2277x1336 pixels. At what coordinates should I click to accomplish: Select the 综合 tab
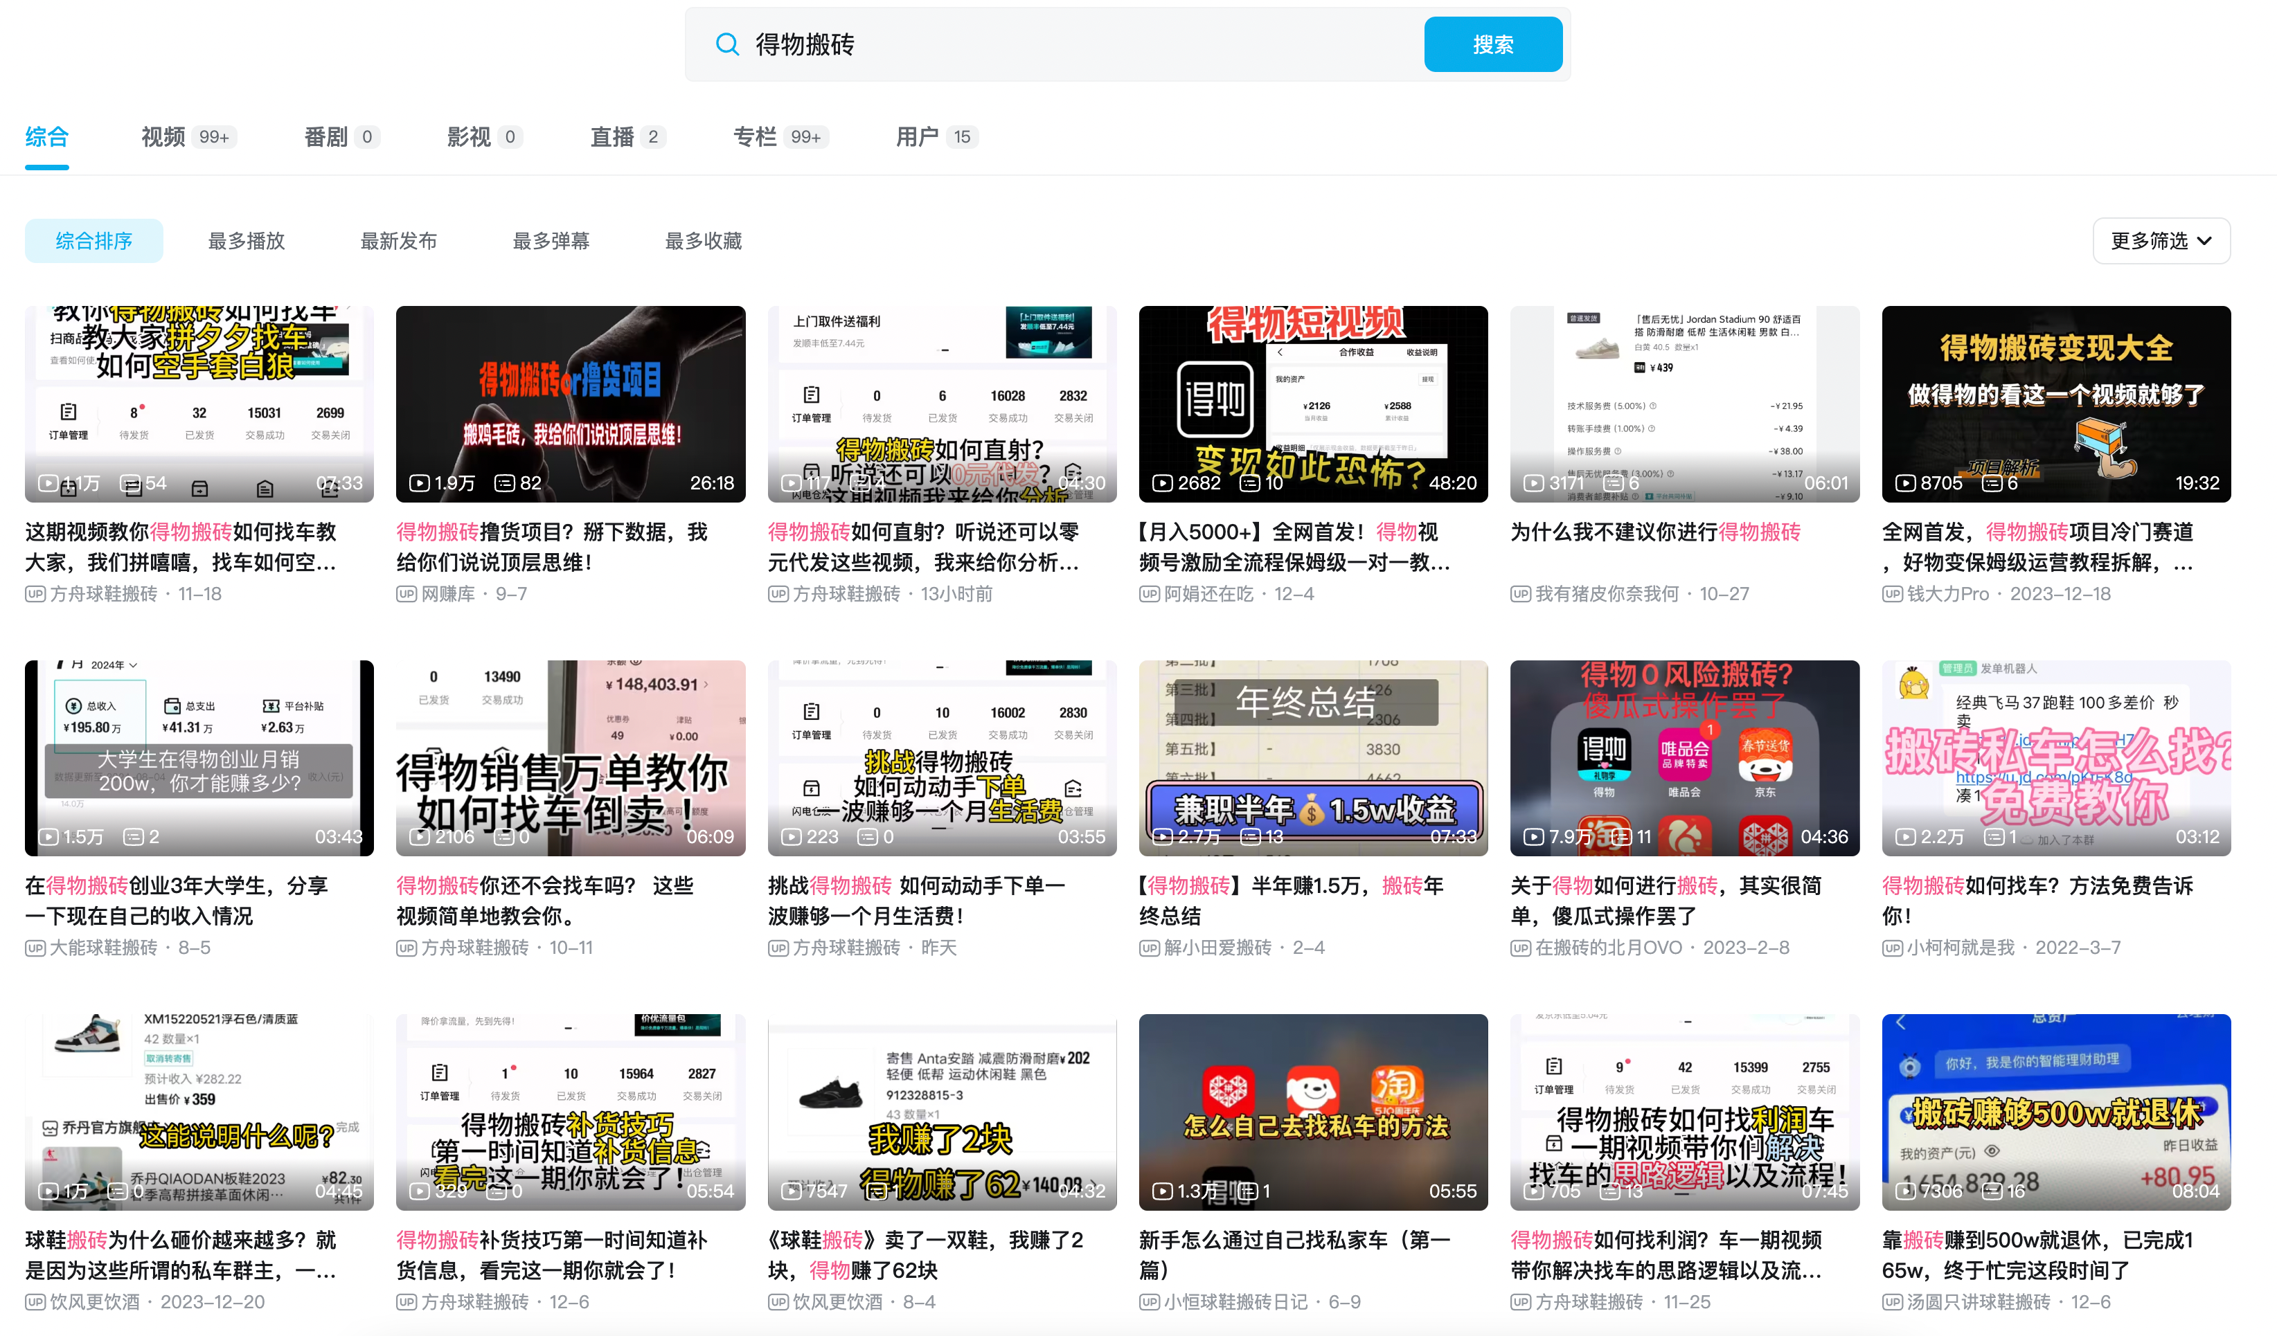click(47, 136)
